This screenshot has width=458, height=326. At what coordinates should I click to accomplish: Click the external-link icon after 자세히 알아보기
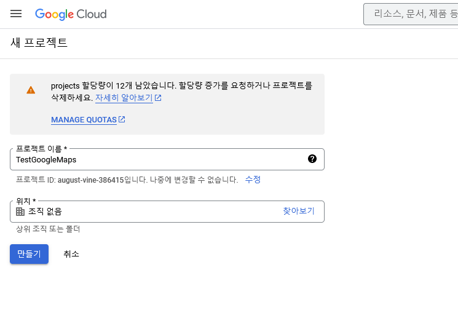click(x=158, y=98)
